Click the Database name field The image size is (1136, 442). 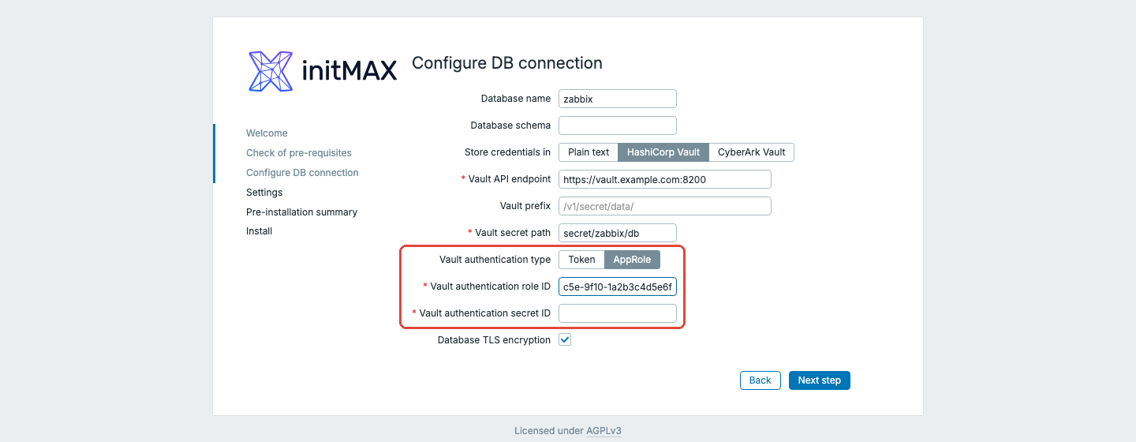(618, 99)
